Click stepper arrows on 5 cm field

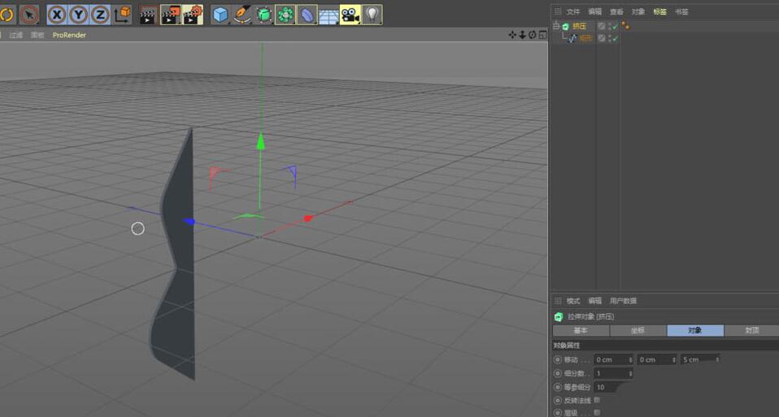coord(717,359)
